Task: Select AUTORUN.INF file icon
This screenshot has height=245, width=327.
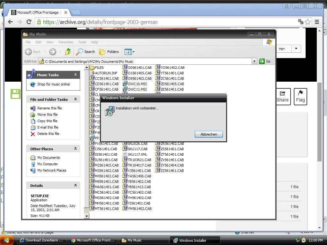Action: [x=92, y=73]
